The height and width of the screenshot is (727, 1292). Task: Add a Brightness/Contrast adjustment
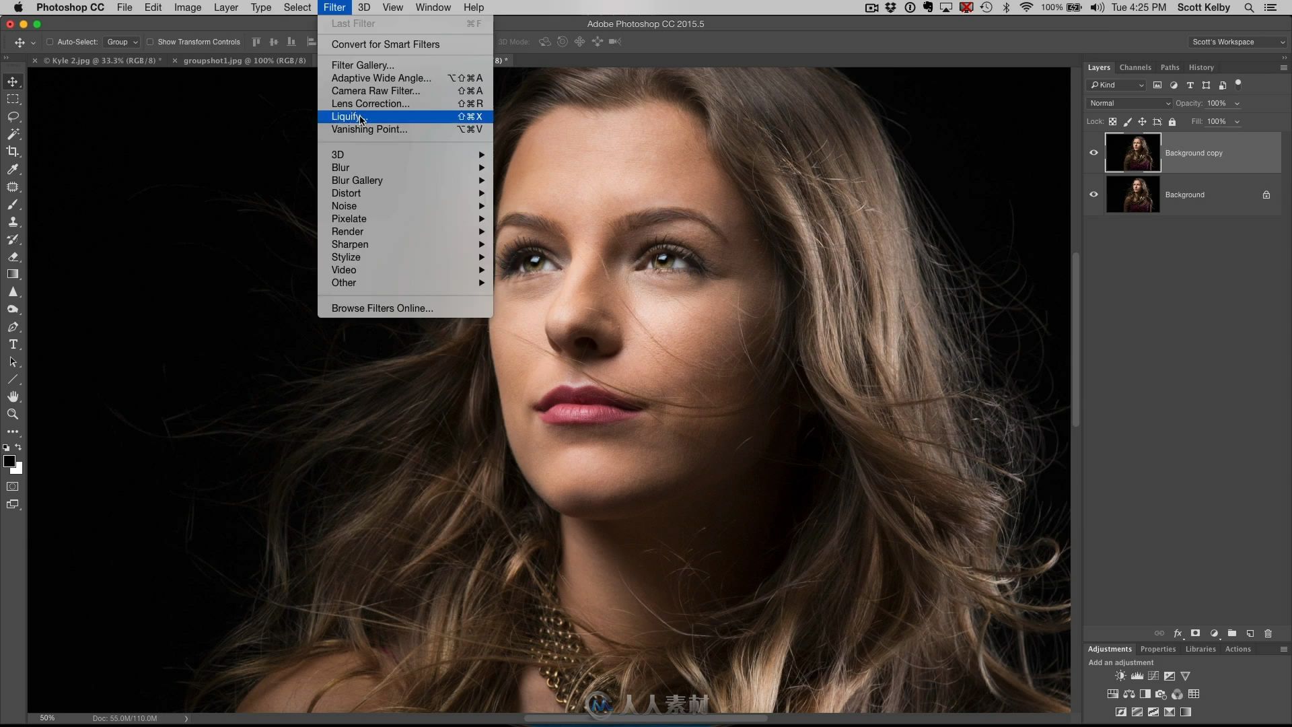tap(1120, 676)
